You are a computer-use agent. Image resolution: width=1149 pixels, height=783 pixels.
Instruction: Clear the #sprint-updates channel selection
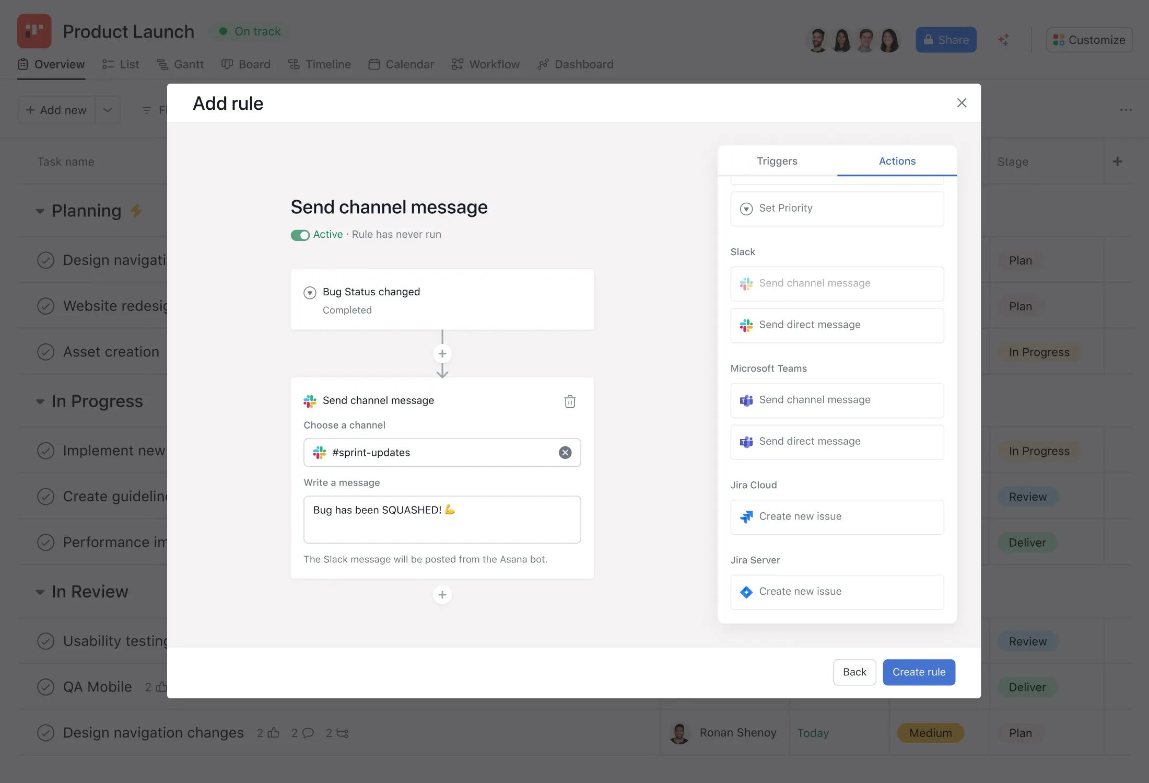point(565,453)
